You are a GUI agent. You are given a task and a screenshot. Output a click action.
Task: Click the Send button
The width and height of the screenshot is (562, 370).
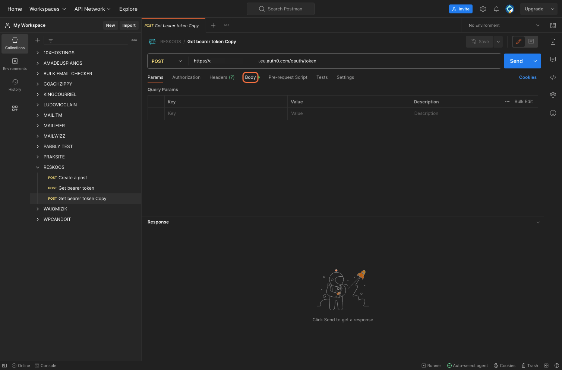click(517, 61)
